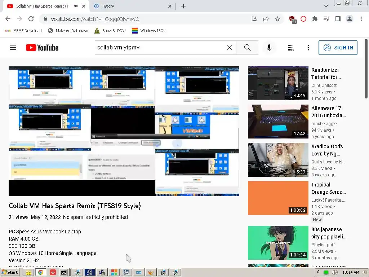Show hidden system tray icons

tap(318, 272)
